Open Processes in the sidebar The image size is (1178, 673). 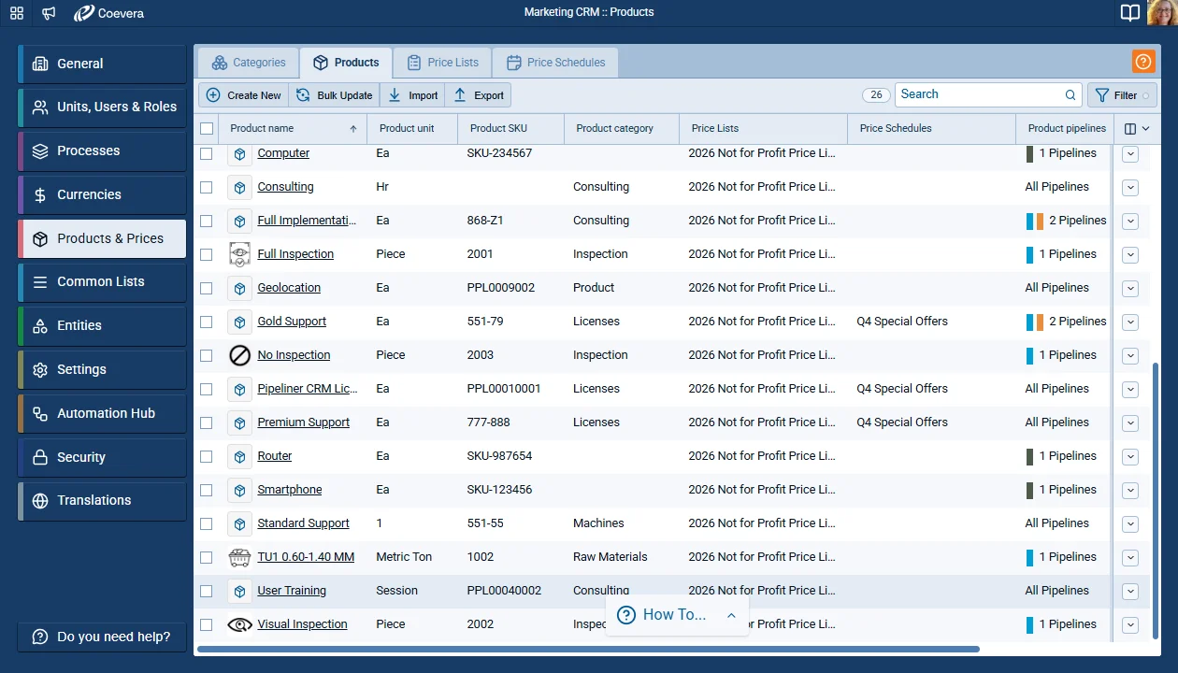click(102, 150)
